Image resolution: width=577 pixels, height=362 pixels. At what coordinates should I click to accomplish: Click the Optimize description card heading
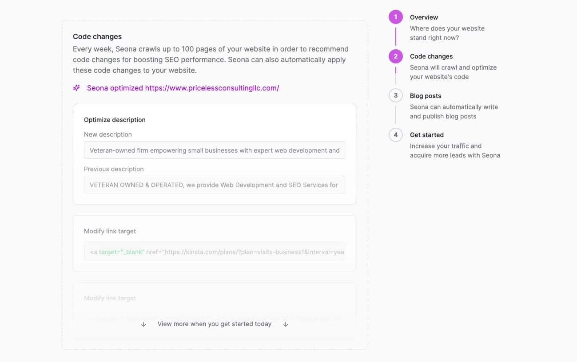[x=115, y=120]
